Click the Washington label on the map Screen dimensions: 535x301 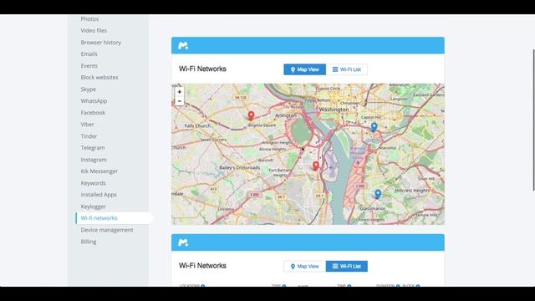pyautogui.click(x=334, y=110)
